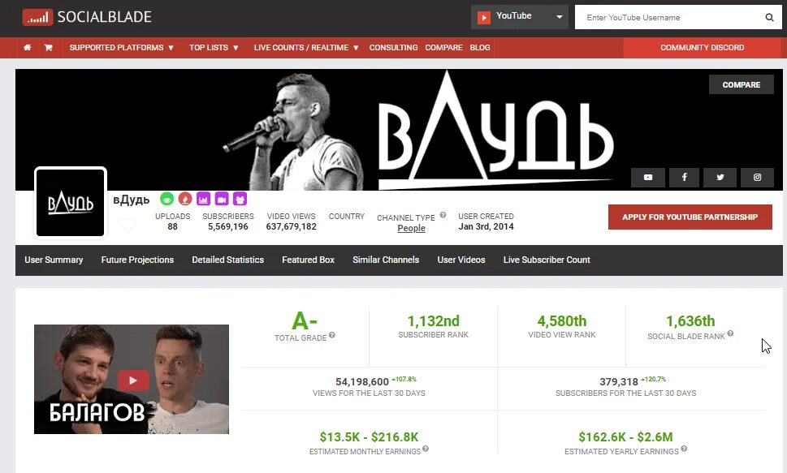Open the channel's Twitter icon
The image size is (787, 473).
tap(720, 178)
